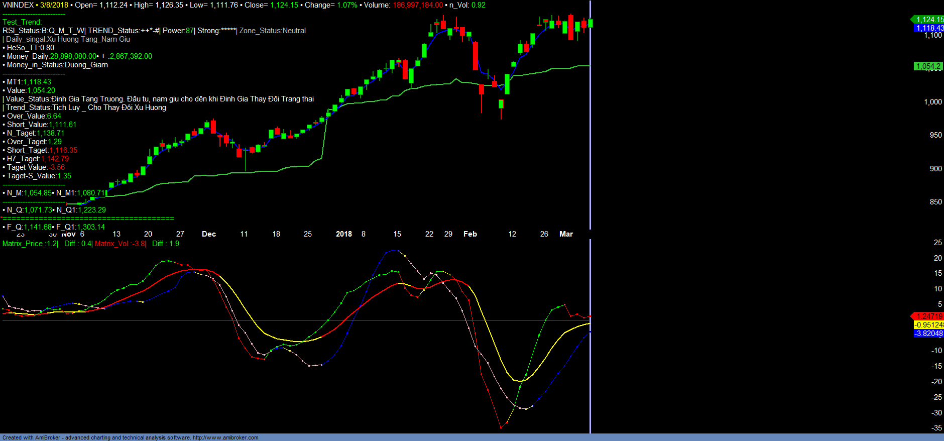The height and width of the screenshot is (441, 944).
Task: Click the Test_Trend indicator name
Action: click(22, 22)
